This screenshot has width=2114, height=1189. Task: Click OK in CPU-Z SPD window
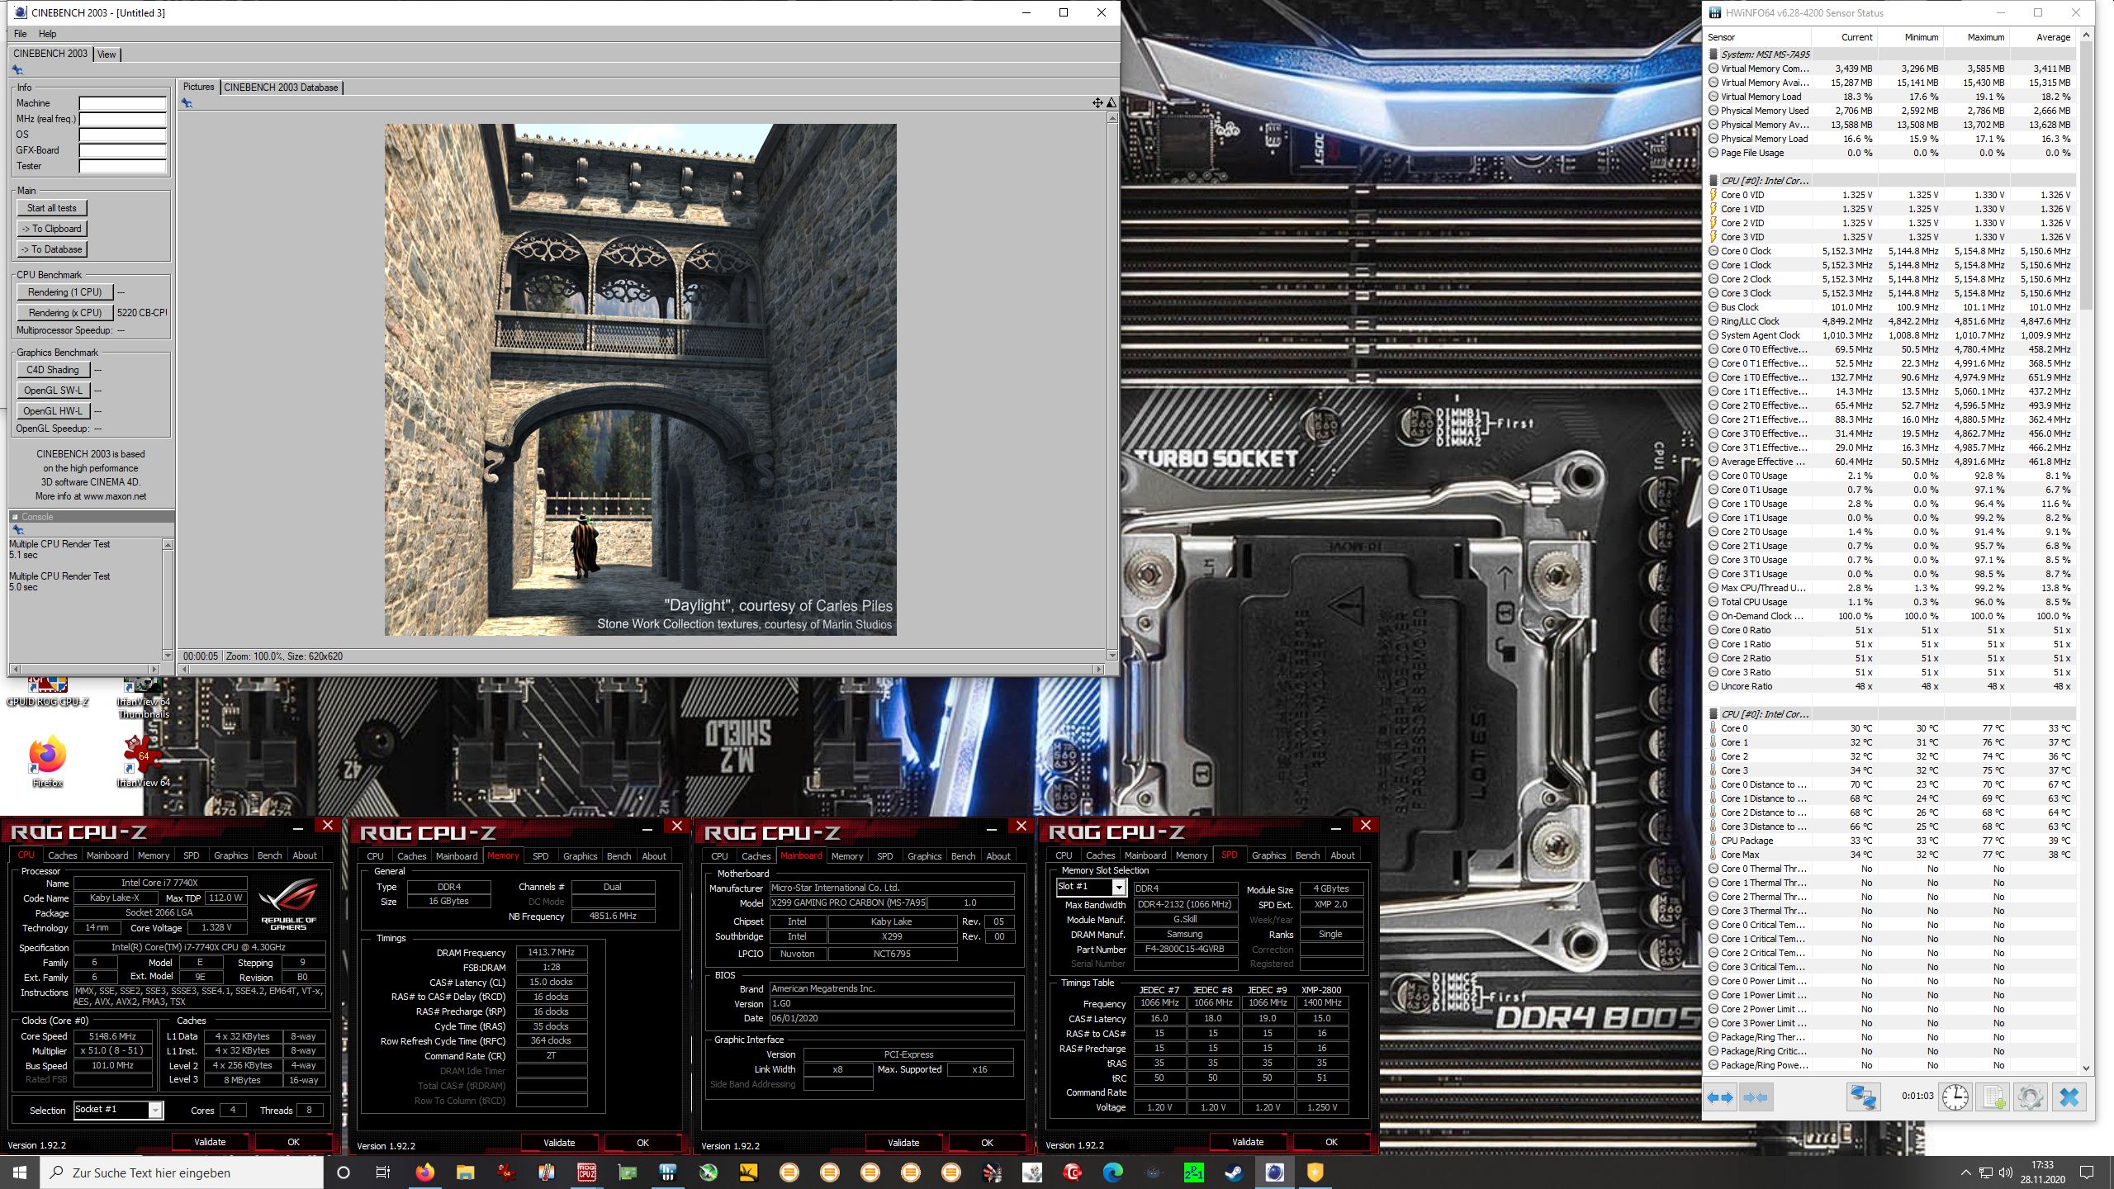coord(1331,1143)
